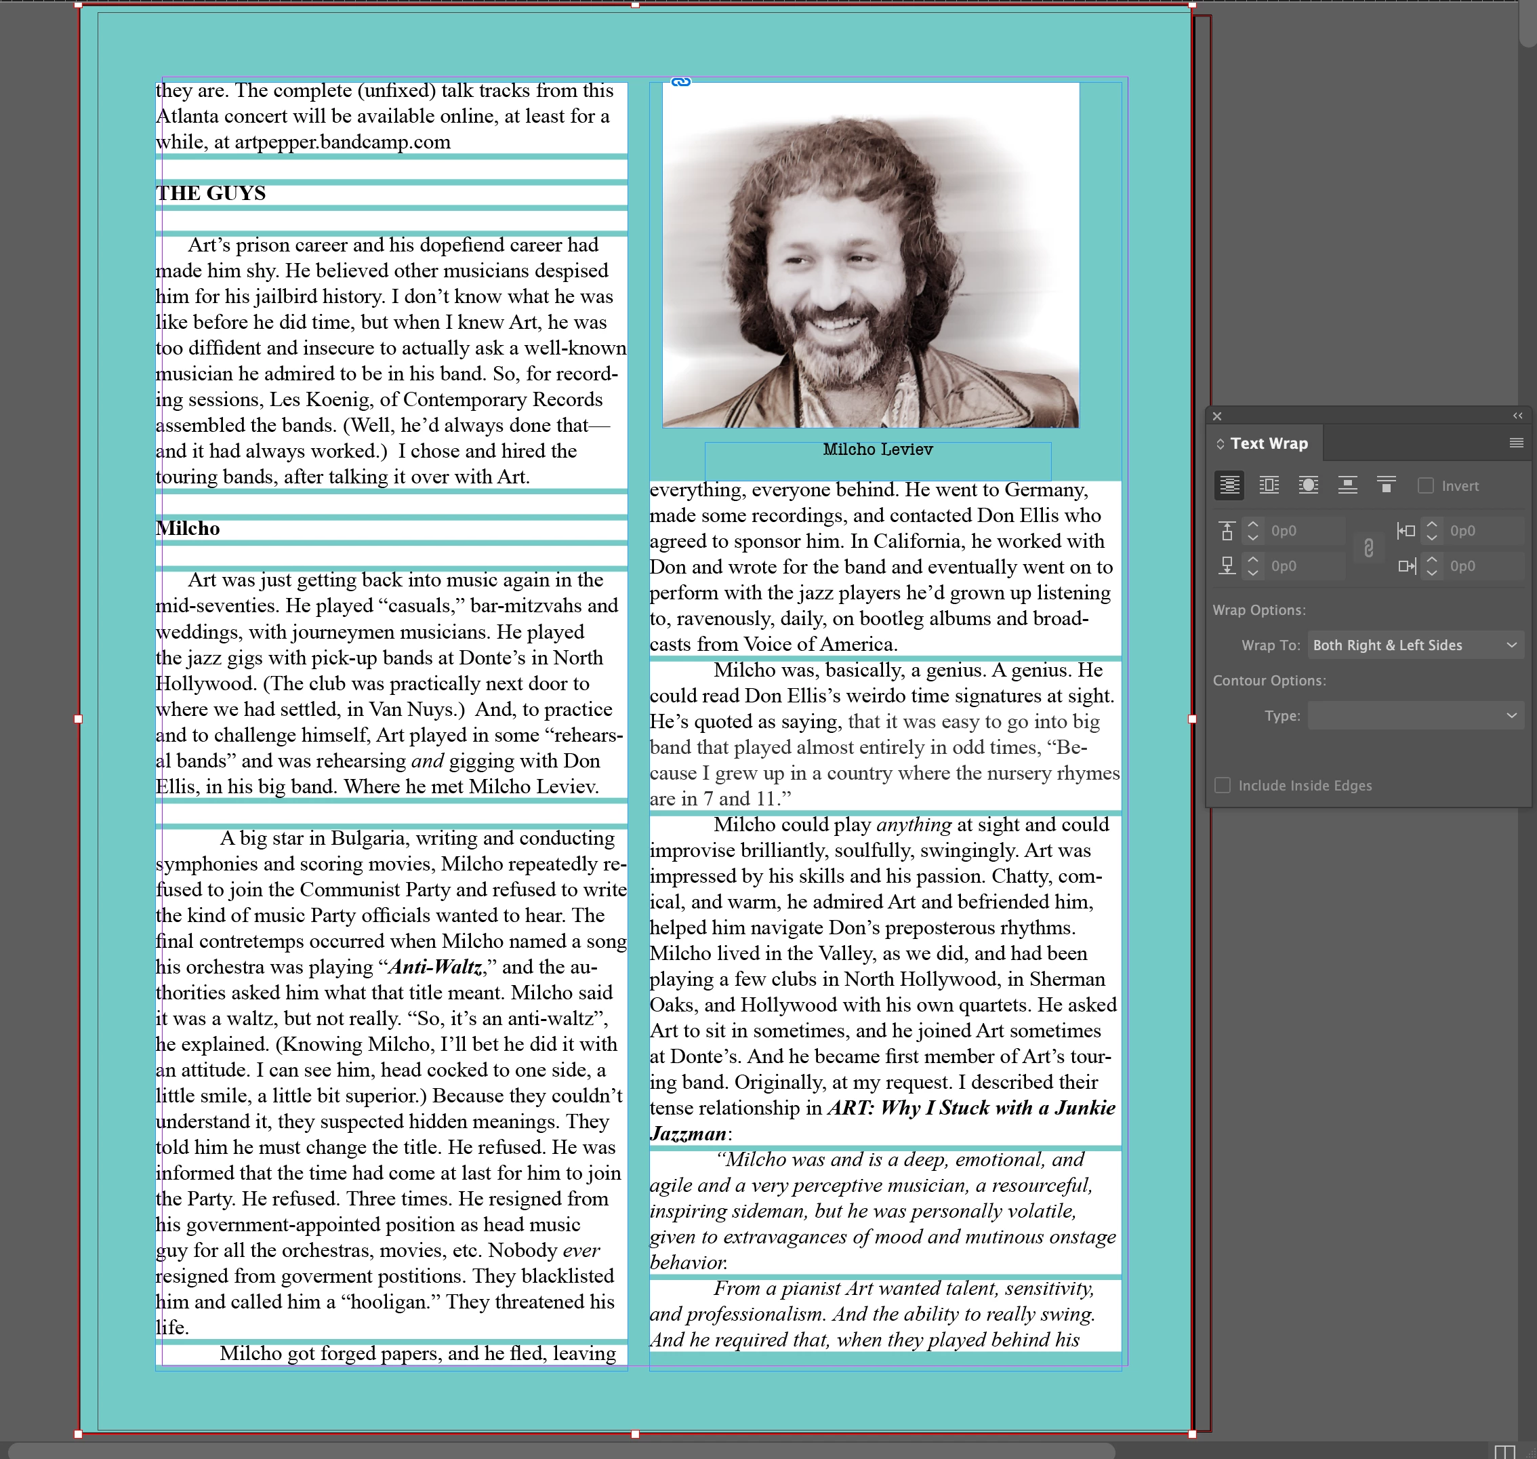Cycle panel size via Text Wrap expander arrows
Viewport: 1537px width, 1459px height.
pyautogui.click(x=1221, y=443)
